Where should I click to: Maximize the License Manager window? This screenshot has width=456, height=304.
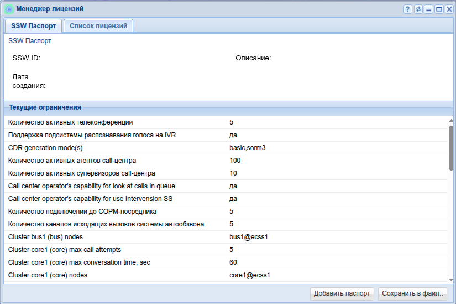(x=439, y=9)
